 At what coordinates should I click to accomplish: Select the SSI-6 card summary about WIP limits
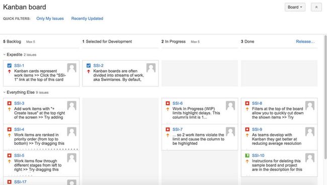pos(196,113)
